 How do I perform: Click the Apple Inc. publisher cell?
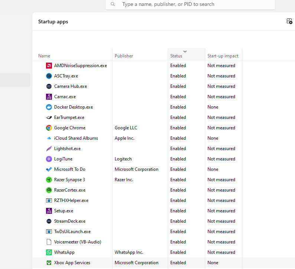click(x=125, y=138)
